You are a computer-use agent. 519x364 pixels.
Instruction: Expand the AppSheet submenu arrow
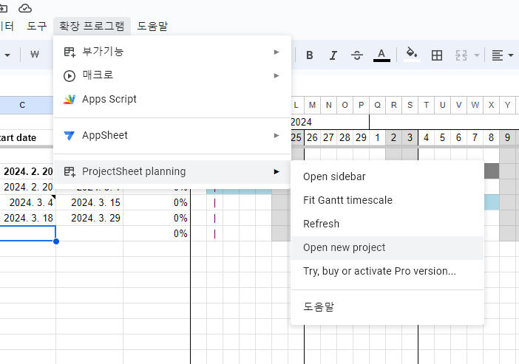point(277,136)
